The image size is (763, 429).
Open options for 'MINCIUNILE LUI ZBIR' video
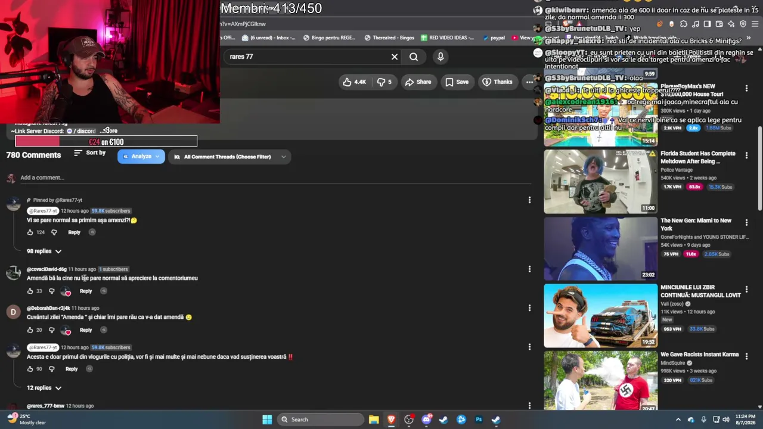pos(746,290)
